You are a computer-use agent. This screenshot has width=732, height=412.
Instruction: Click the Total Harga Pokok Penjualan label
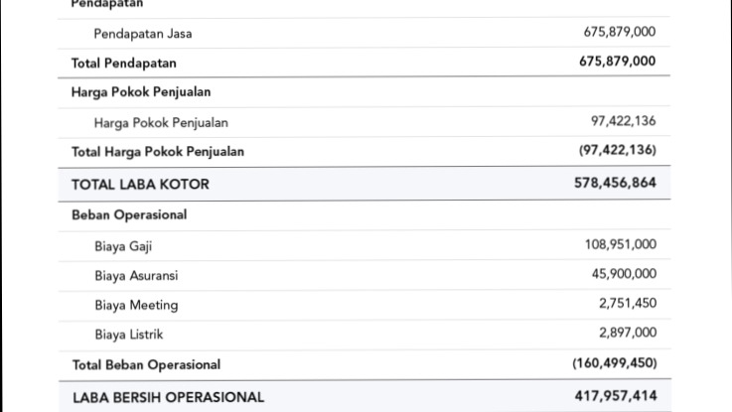(x=158, y=152)
